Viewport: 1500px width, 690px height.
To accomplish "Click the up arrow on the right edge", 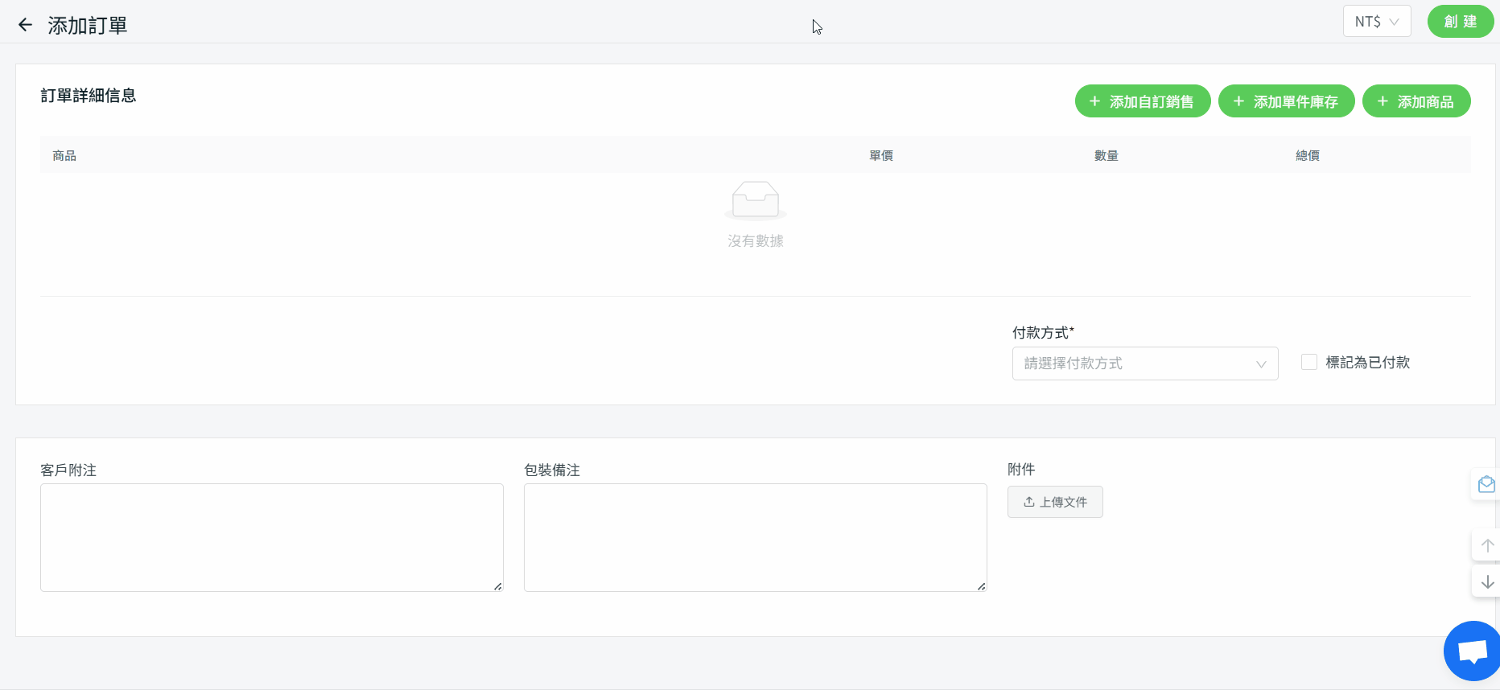I will (x=1487, y=545).
